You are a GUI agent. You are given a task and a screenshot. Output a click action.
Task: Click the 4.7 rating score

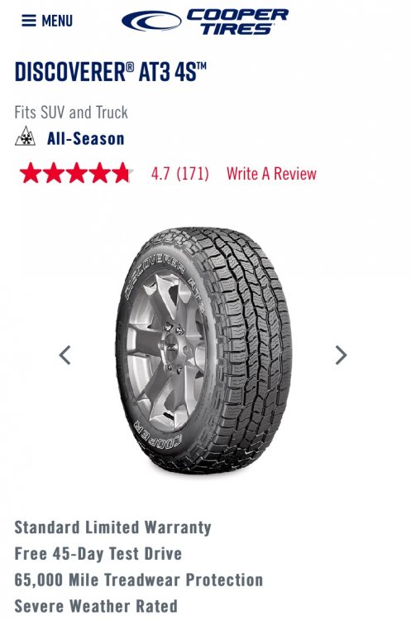160,174
